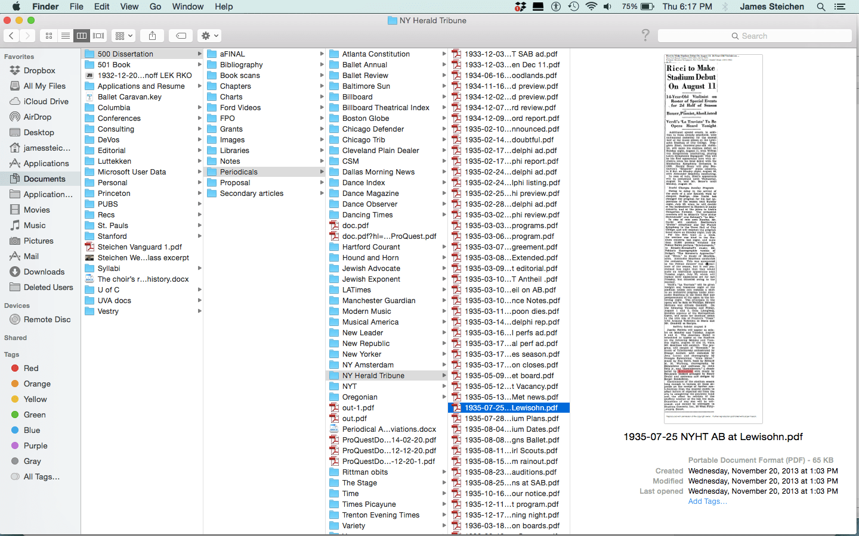
Task: Expand the Chapters folder arrow
Action: [322, 86]
